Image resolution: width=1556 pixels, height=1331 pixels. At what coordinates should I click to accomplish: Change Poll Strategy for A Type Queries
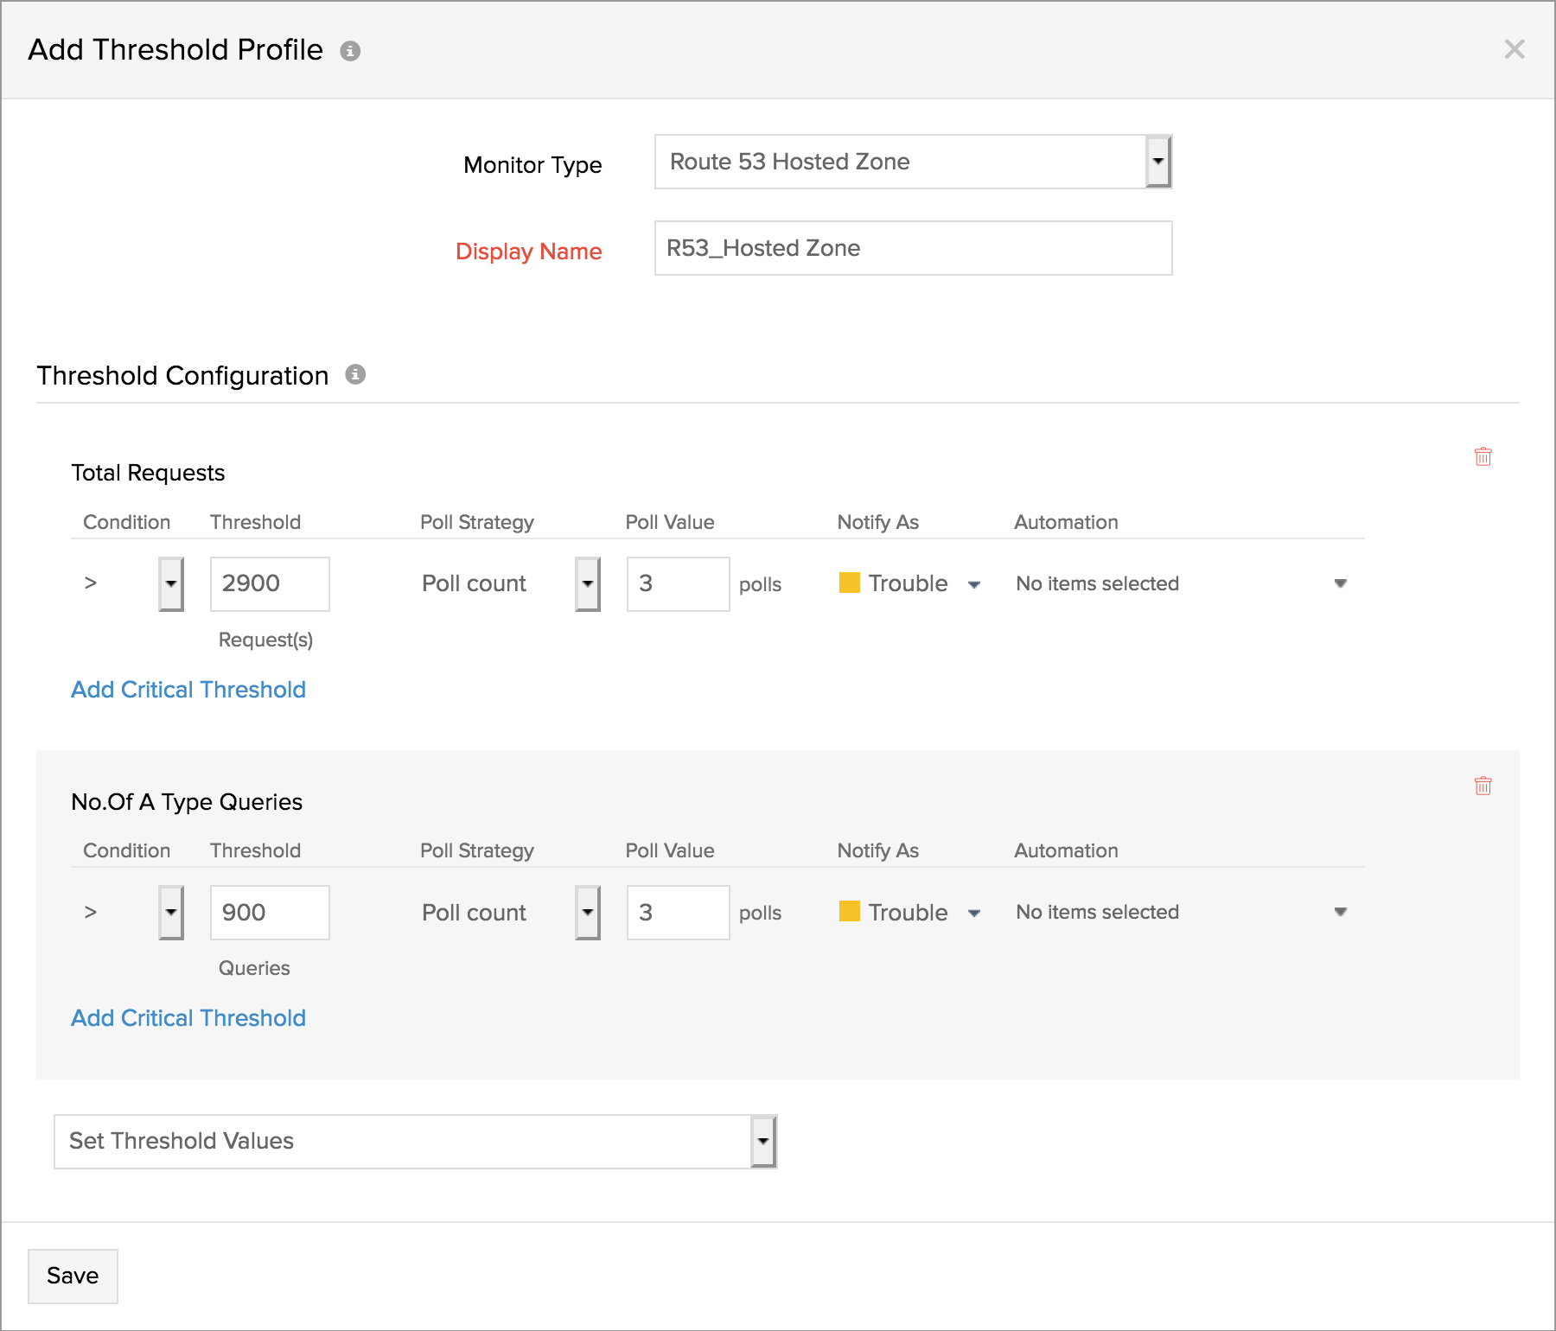coord(587,913)
